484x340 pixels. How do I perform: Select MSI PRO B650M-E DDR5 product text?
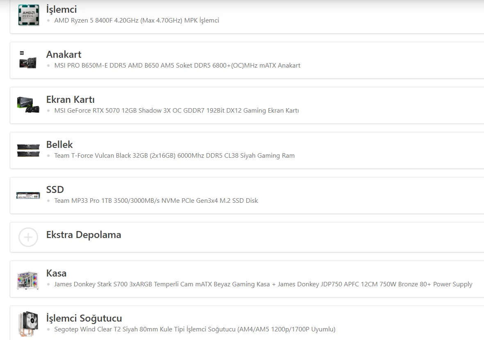coord(177,66)
